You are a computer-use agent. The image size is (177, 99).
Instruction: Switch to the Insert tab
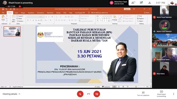tap(16, 13)
